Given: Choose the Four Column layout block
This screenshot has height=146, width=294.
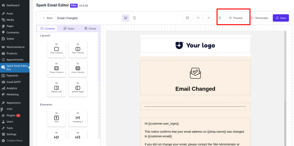Looking at the screenshot, I should click(78, 69).
